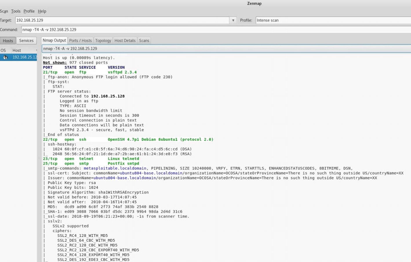Click the SSL2_RC4_128_WITH_MD5 cipher line
411x262 pixels.
coord(83,236)
